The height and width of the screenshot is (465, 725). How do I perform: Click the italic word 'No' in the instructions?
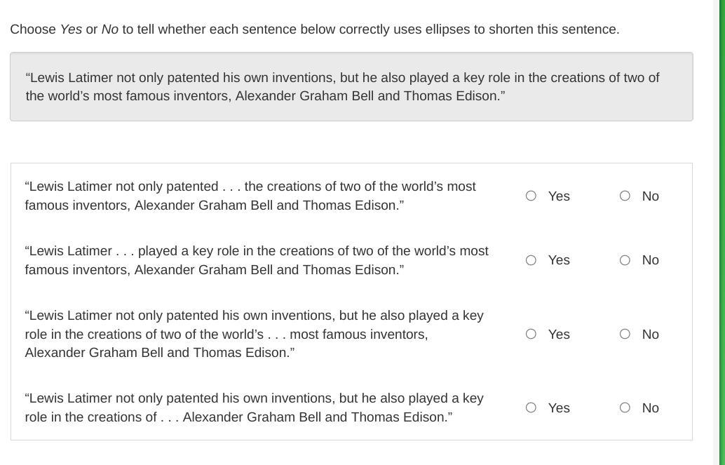click(x=110, y=29)
